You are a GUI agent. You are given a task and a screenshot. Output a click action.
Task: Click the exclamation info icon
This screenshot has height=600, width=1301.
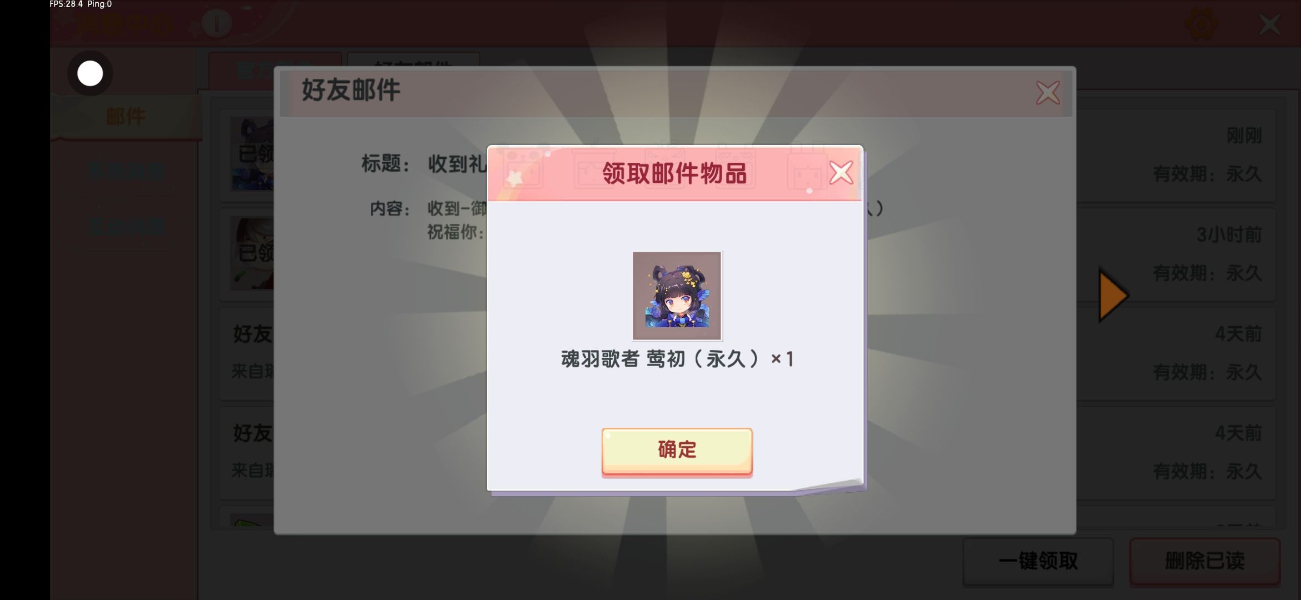(216, 23)
